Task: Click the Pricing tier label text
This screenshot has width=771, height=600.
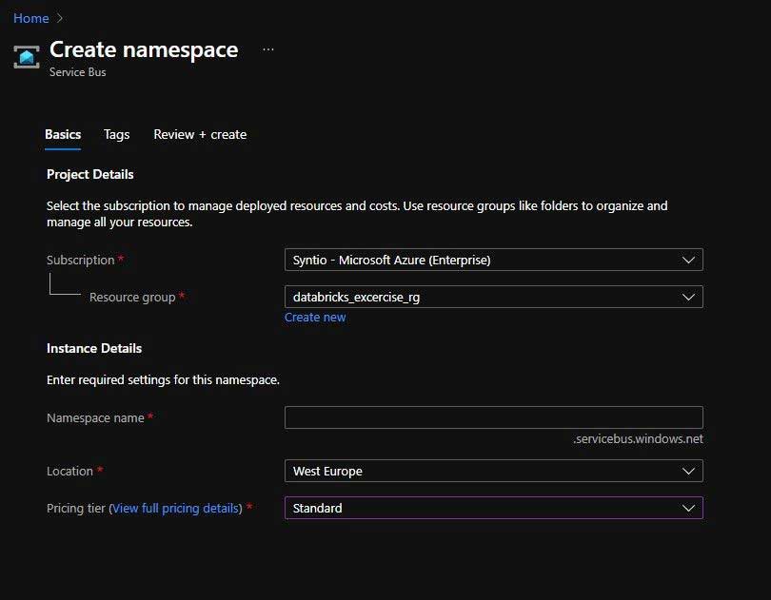Action: pos(76,508)
